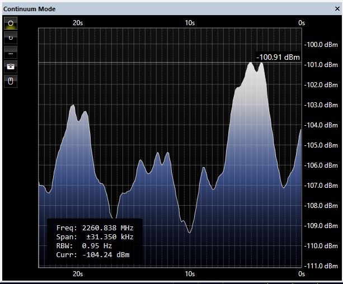Click the bottom 20s time axis label
343x284 pixels.
coord(78,274)
